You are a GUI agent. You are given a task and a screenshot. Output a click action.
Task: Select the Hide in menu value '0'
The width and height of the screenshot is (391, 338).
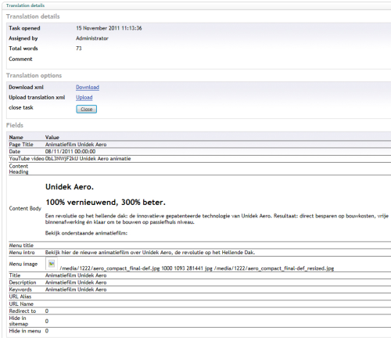[x=47, y=331]
